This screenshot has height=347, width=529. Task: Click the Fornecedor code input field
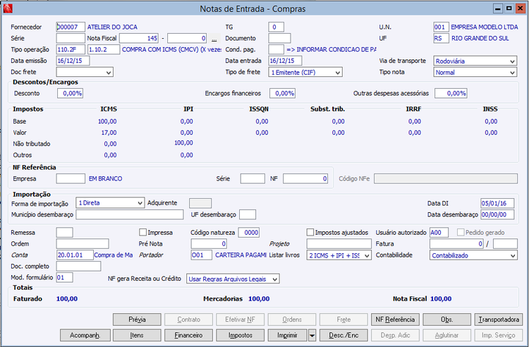(x=70, y=27)
